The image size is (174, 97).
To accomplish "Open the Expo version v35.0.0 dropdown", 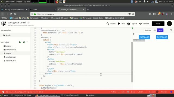I will tap(142, 92).
